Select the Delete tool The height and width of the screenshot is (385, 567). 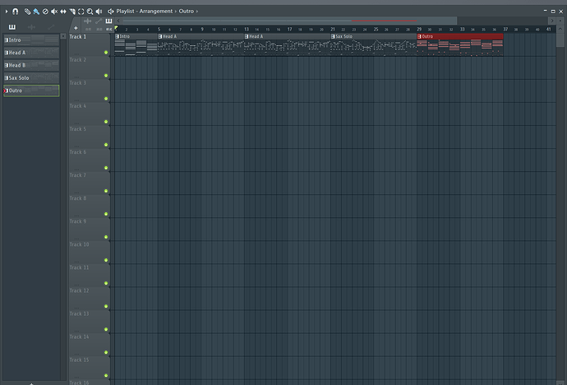pos(45,12)
